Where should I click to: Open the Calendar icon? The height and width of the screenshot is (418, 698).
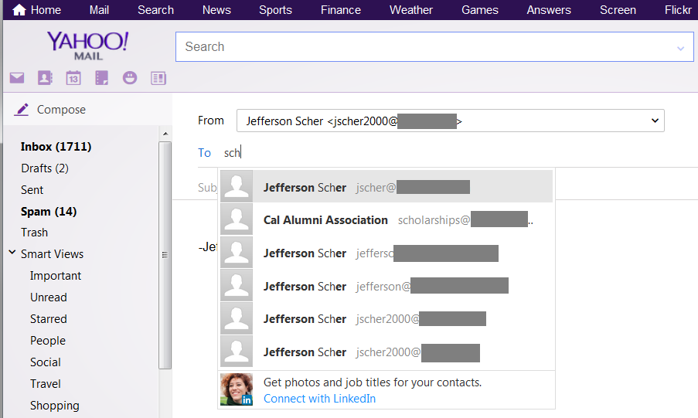(x=73, y=78)
